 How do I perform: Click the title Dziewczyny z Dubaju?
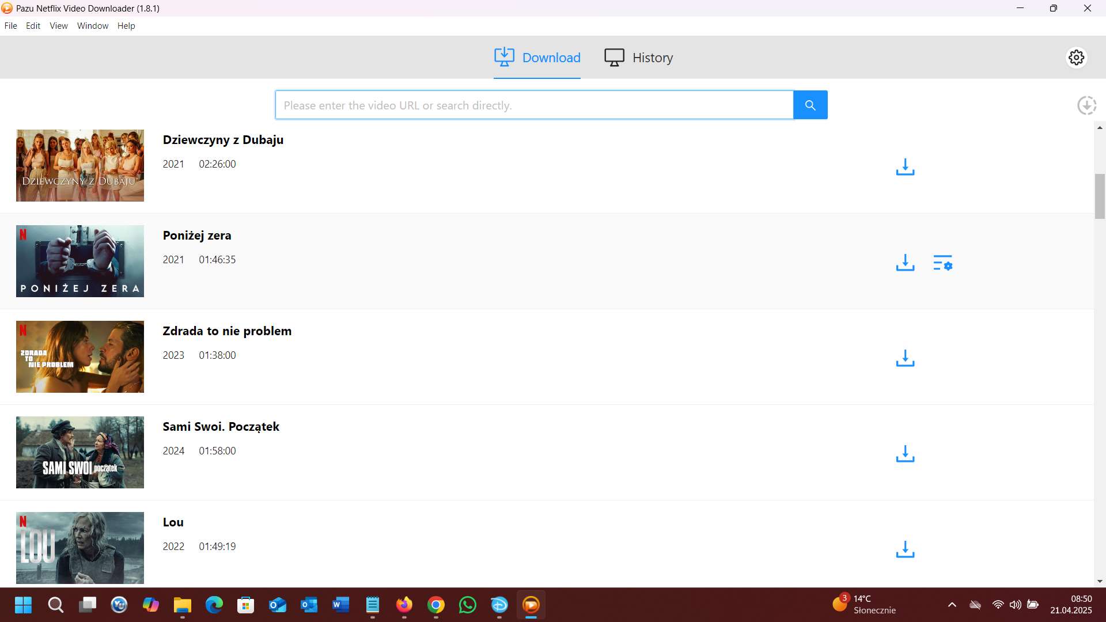223,140
